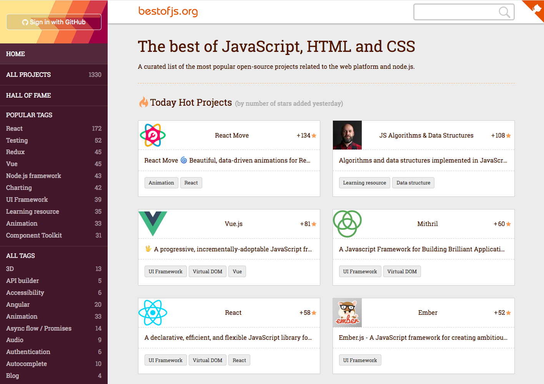Select the Autocomplete tag
544x384 pixels.
click(x=54, y=364)
